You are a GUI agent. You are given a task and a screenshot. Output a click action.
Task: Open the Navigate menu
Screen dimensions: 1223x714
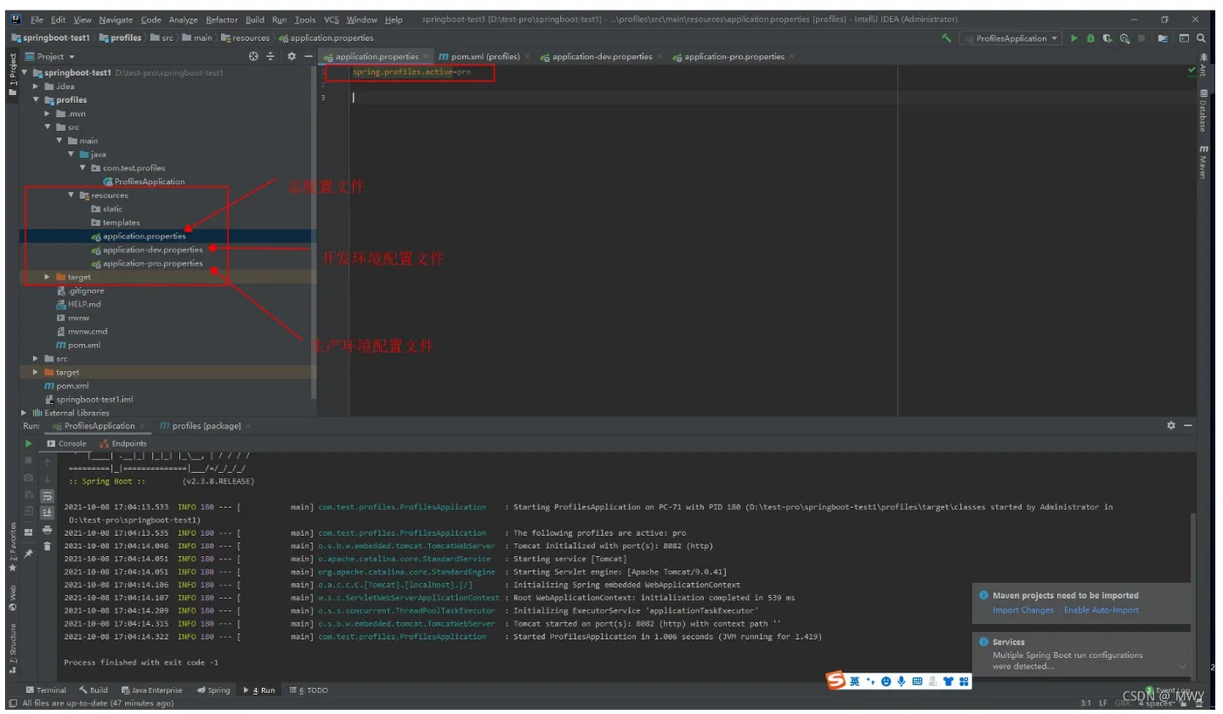[115, 19]
